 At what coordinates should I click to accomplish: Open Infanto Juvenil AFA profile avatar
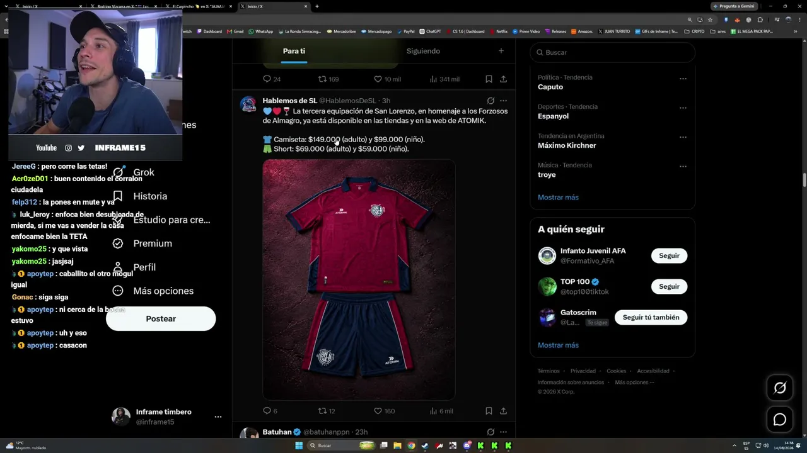coord(547,255)
